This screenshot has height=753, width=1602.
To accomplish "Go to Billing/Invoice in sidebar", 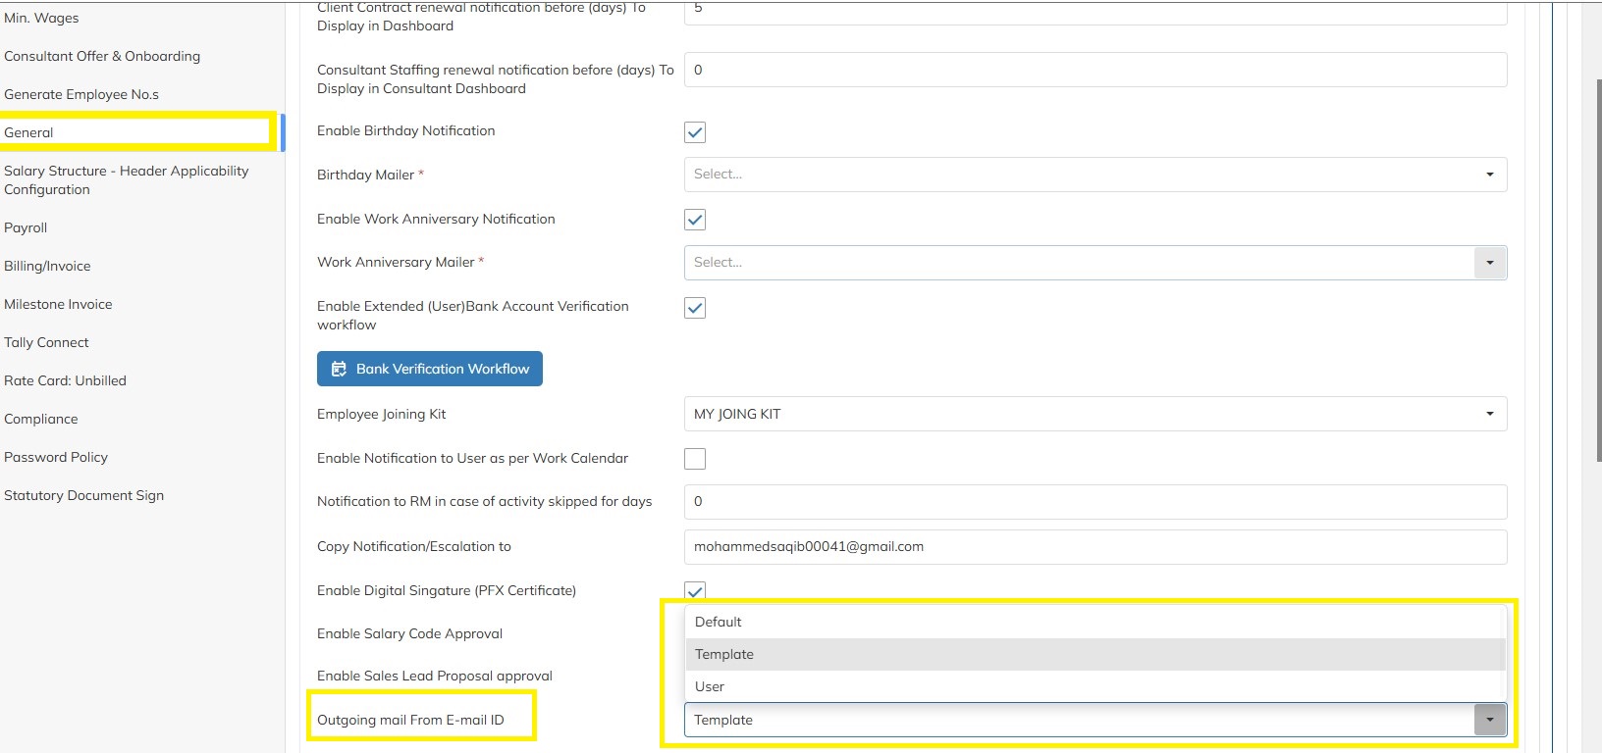I will coord(47,266).
